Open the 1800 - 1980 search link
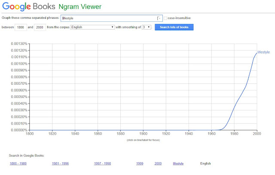 pyautogui.click(x=18, y=163)
